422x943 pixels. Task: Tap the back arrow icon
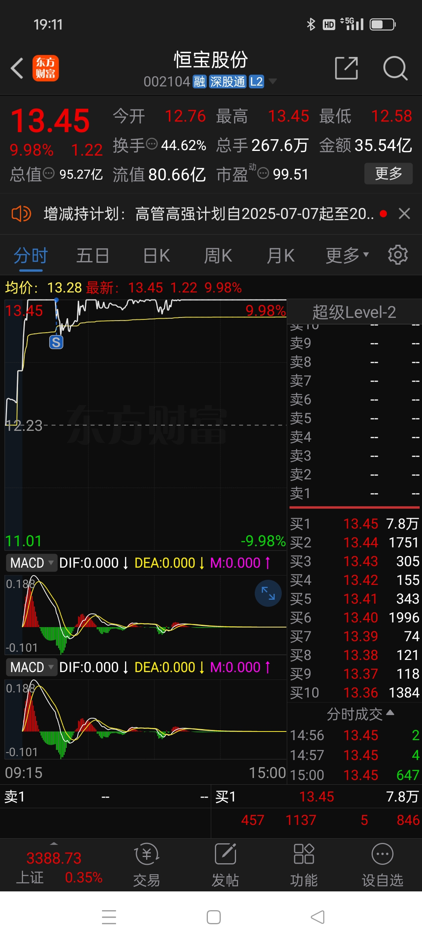point(17,68)
